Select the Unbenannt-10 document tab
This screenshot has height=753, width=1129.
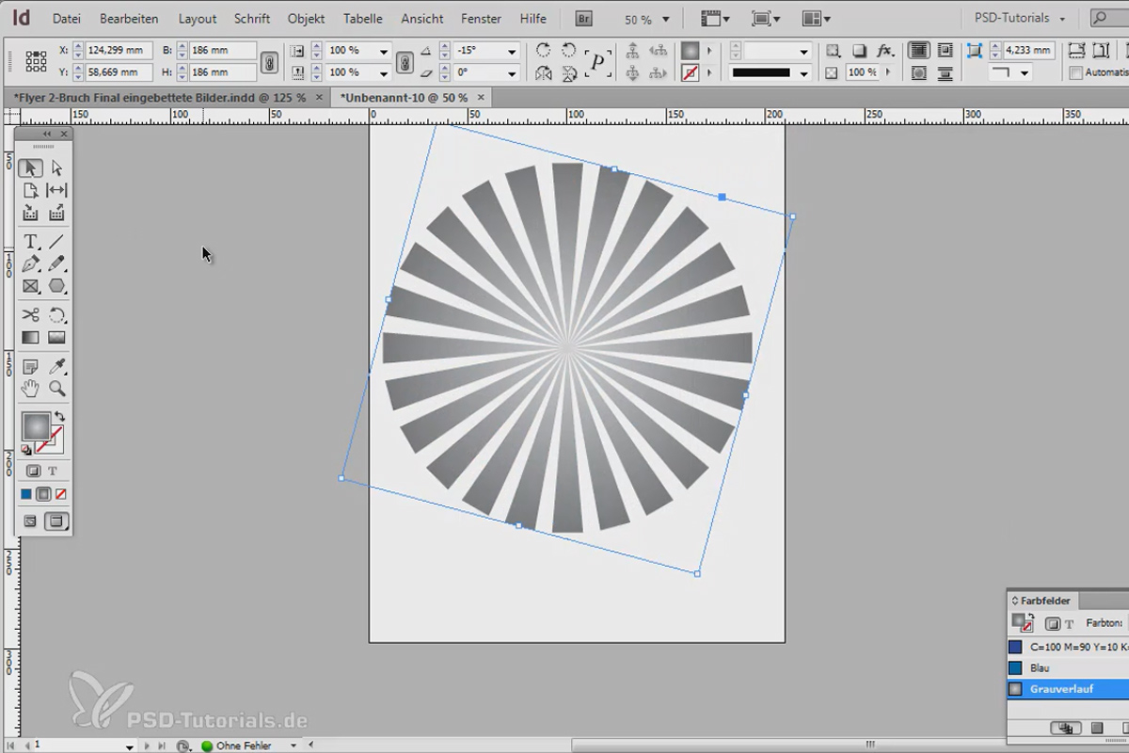click(404, 97)
